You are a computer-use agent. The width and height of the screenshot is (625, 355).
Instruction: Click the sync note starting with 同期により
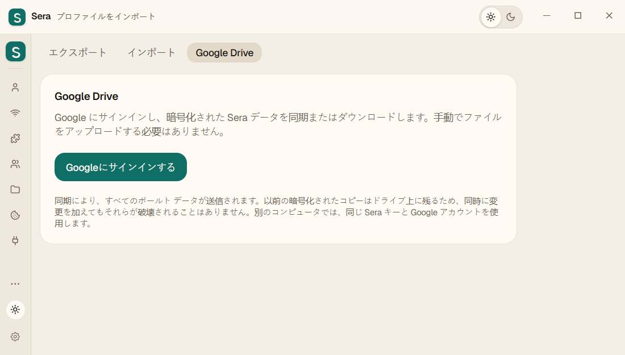[277, 212]
